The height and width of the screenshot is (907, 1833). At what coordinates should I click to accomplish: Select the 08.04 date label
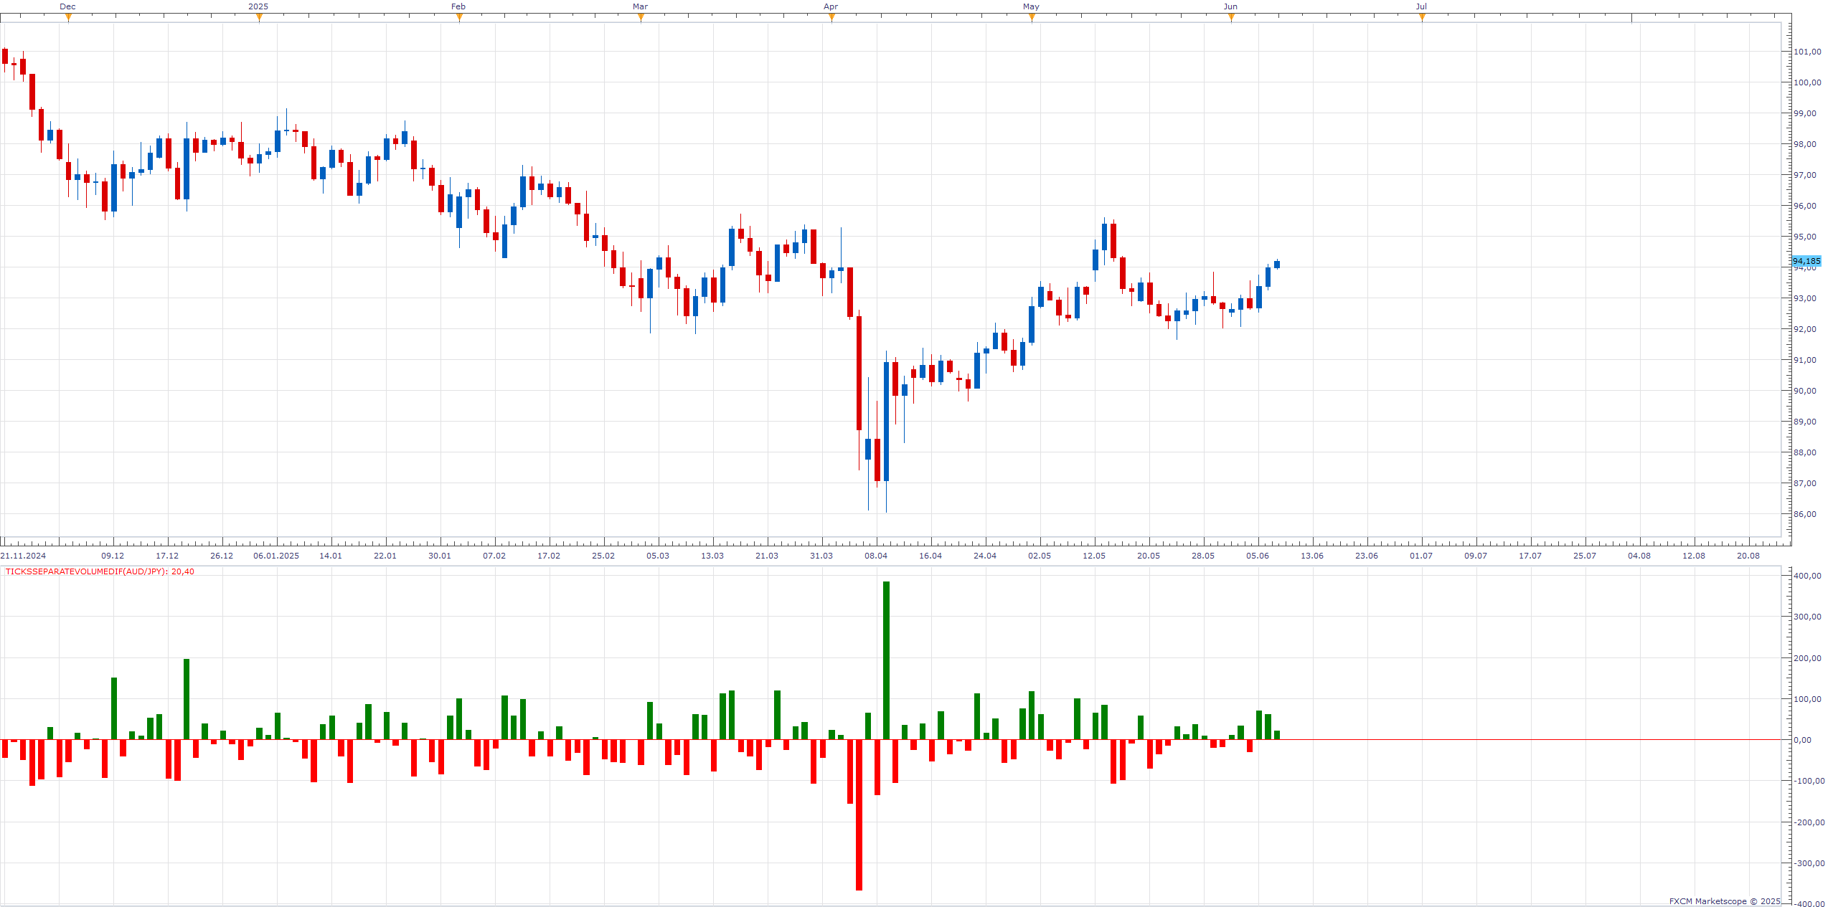[x=876, y=556]
